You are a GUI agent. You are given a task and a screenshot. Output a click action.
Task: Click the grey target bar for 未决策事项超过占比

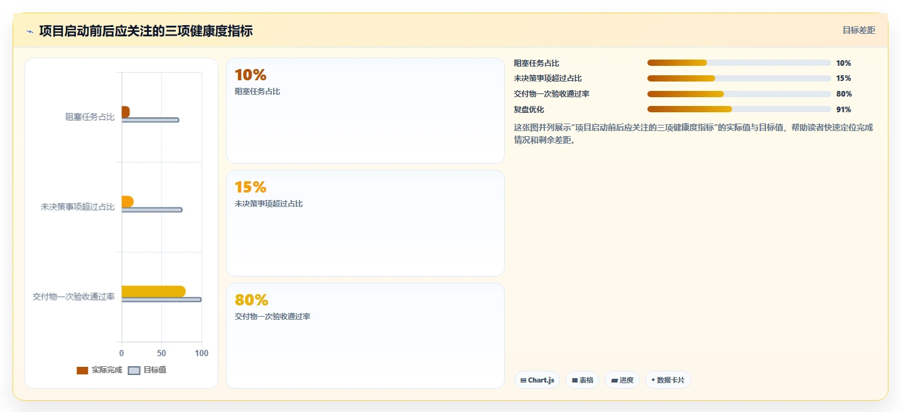[152, 209]
